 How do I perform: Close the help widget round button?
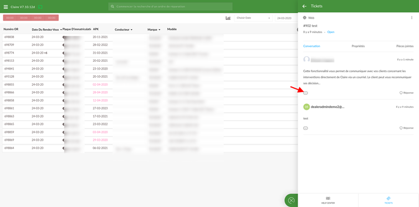292,200
